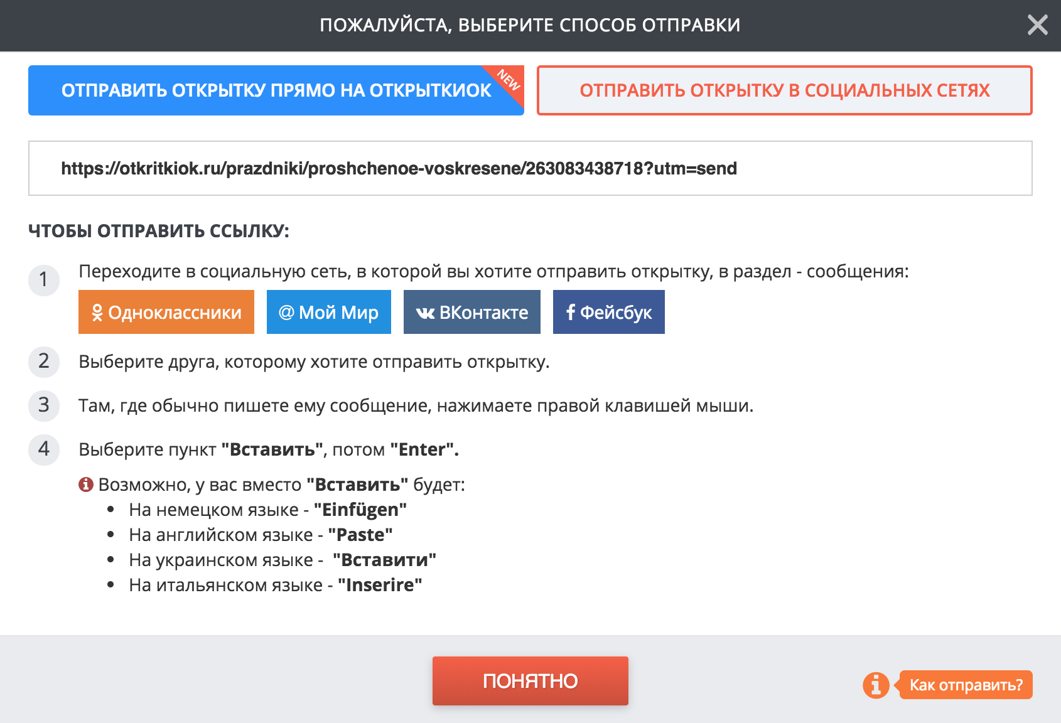Click the English 'Paste' list item
Screen dimensions: 1061x723
coord(261,535)
